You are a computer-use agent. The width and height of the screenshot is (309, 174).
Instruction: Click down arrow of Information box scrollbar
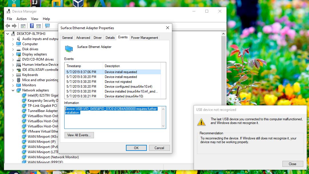pyautogui.click(x=163, y=126)
